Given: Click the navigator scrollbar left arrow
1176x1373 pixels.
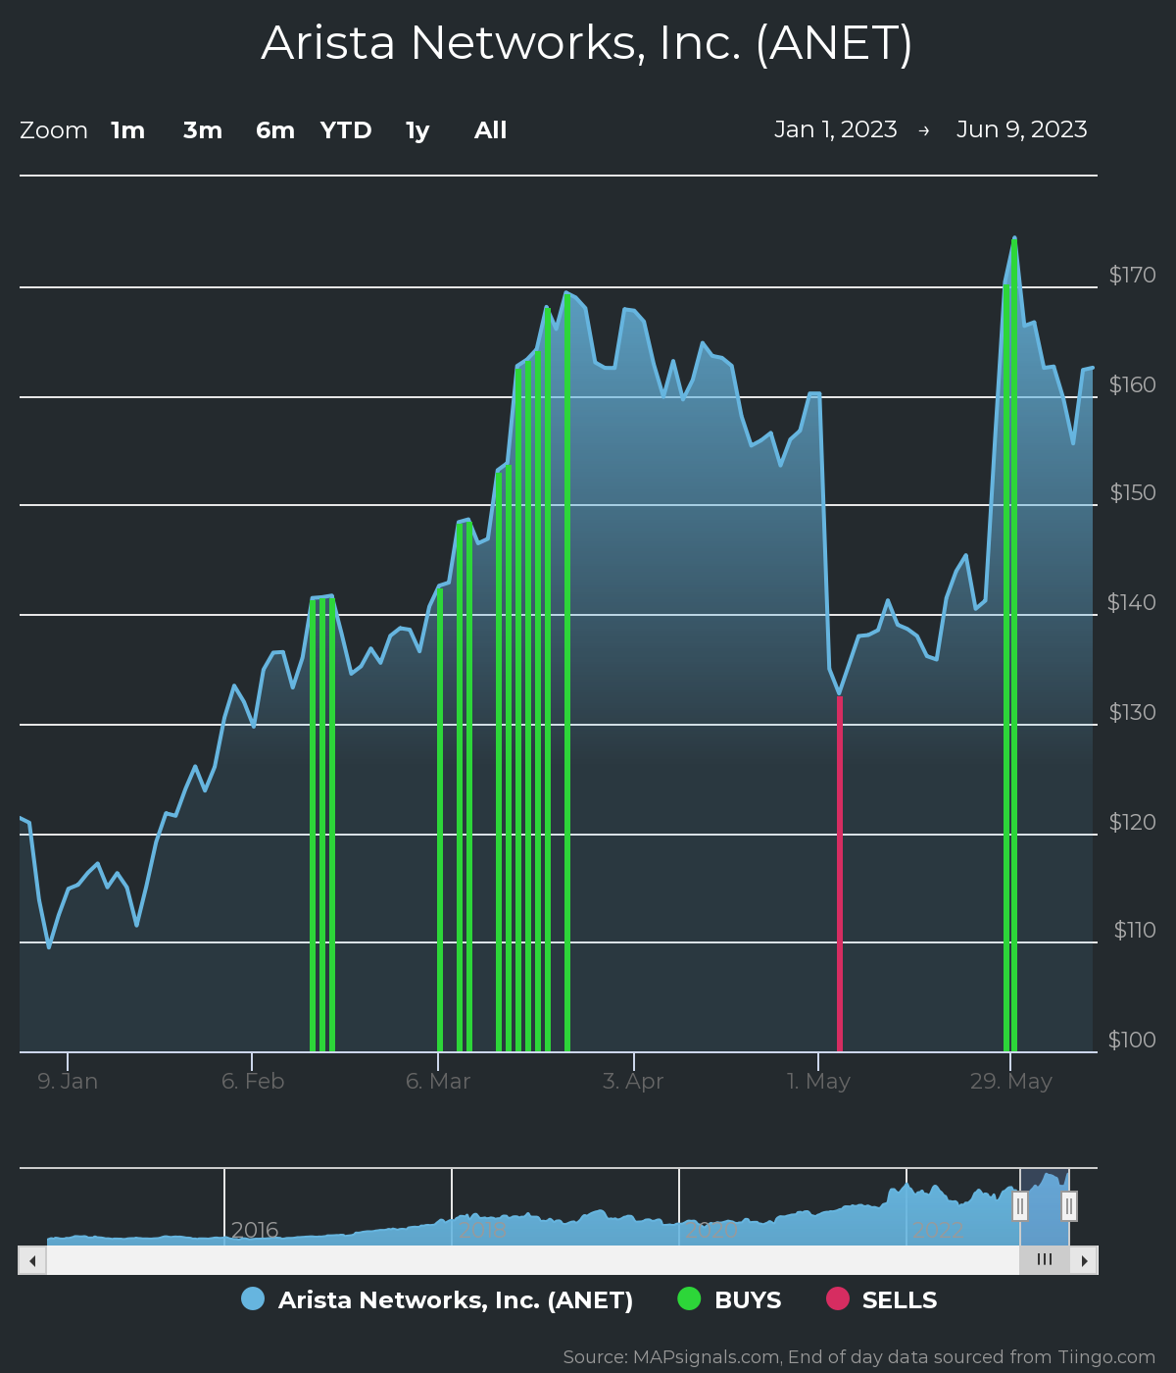Looking at the screenshot, I should click(32, 1260).
